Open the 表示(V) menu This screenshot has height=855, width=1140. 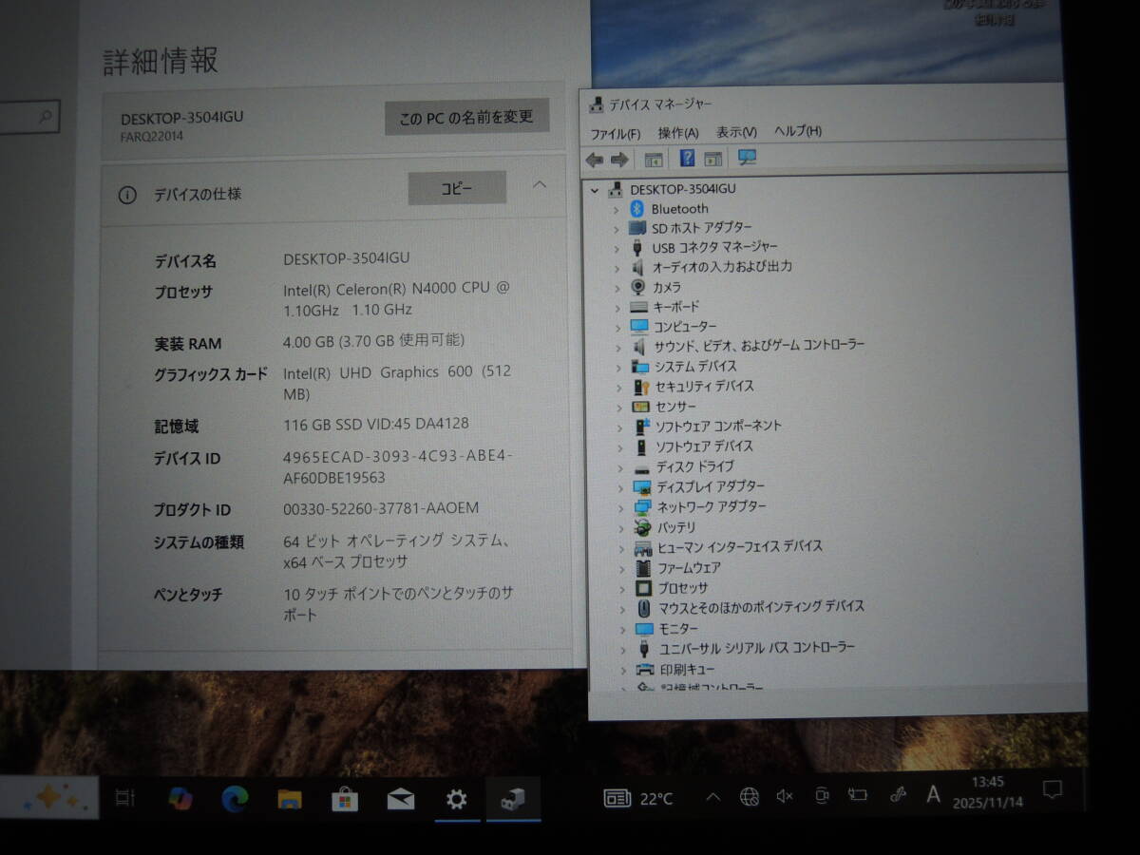tap(736, 133)
